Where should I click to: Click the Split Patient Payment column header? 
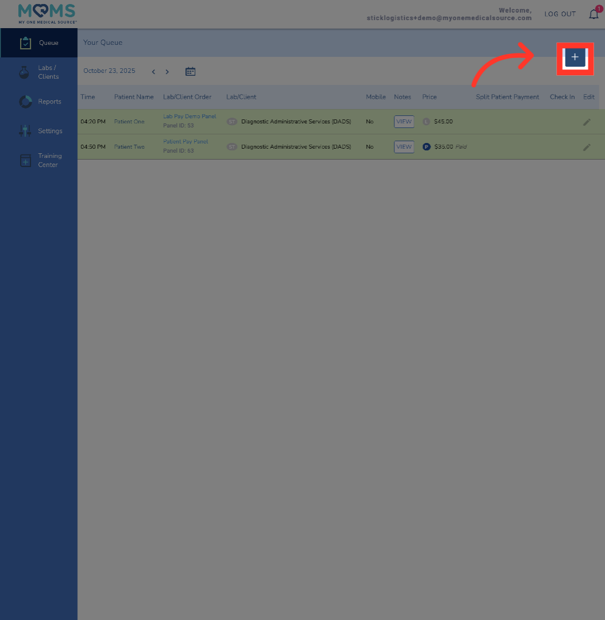[507, 97]
